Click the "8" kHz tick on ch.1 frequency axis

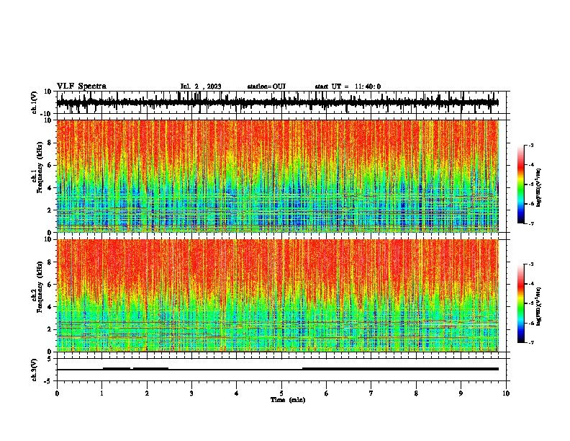pyautogui.click(x=51, y=143)
